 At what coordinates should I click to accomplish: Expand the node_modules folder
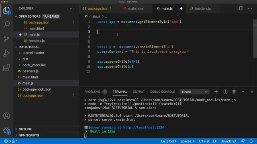click(34, 65)
